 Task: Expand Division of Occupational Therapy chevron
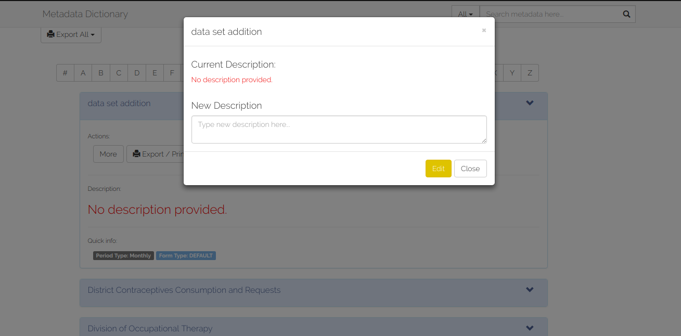pyautogui.click(x=530, y=328)
